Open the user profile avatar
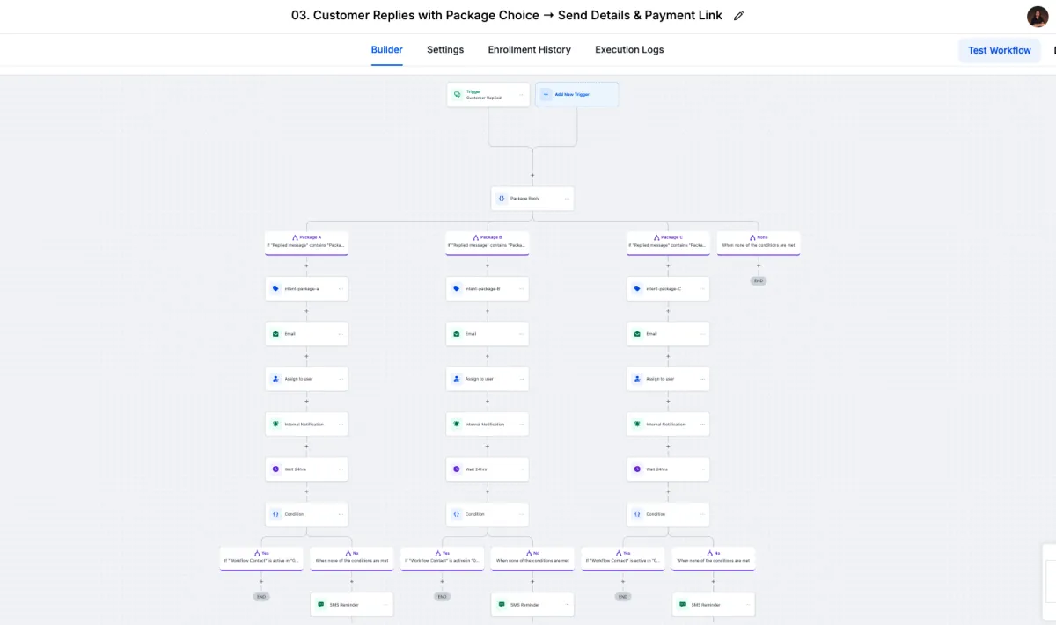This screenshot has height=625, width=1056. tap(1038, 17)
